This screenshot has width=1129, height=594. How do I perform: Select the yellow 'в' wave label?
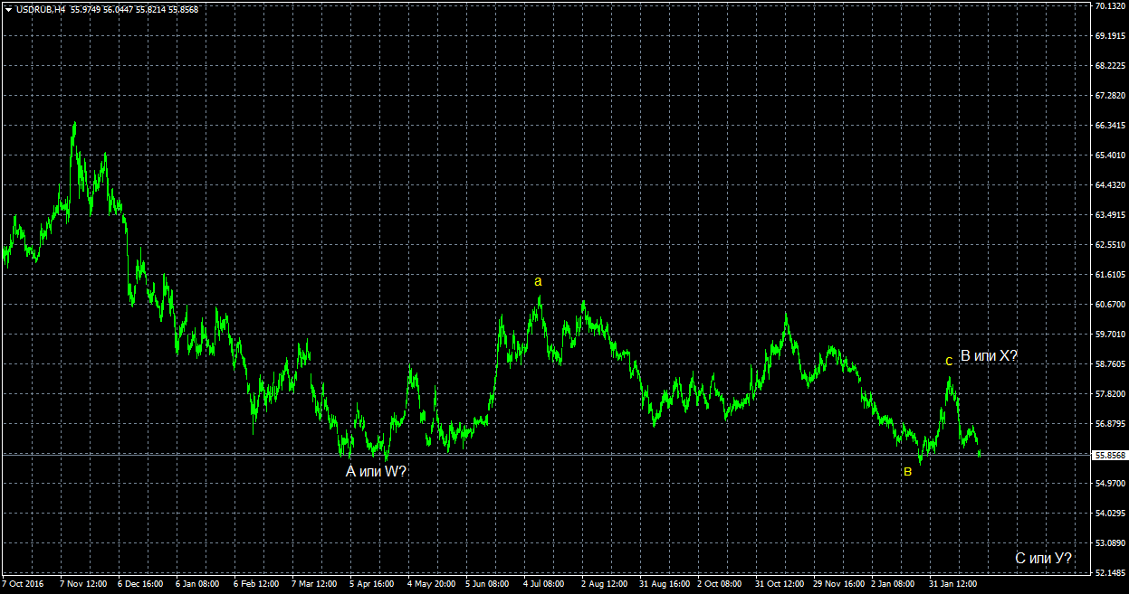point(907,471)
